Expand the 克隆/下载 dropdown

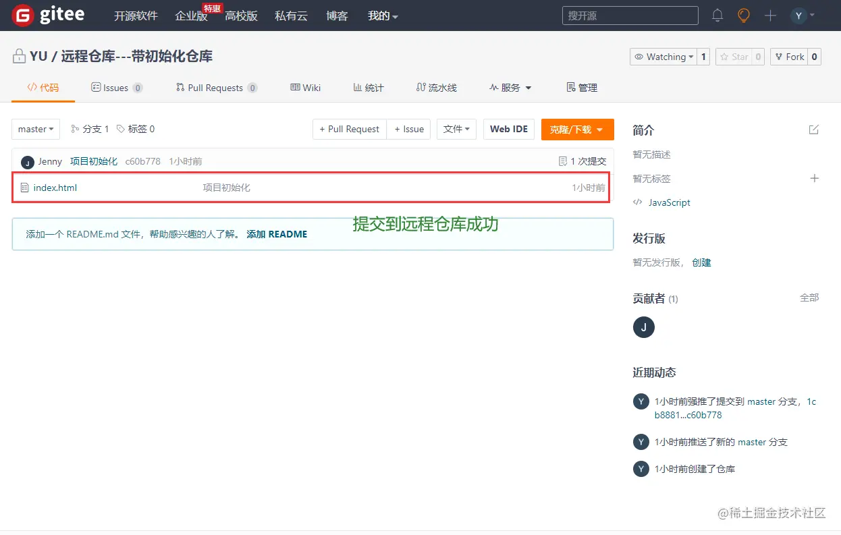pyautogui.click(x=577, y=129)
